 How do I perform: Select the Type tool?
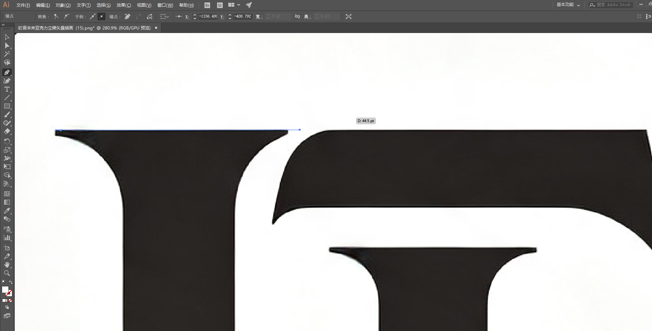7,89
